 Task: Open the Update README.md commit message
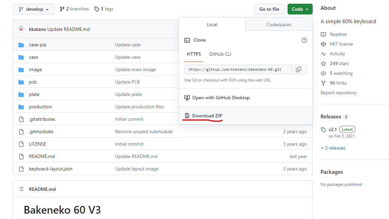point(69,29)
